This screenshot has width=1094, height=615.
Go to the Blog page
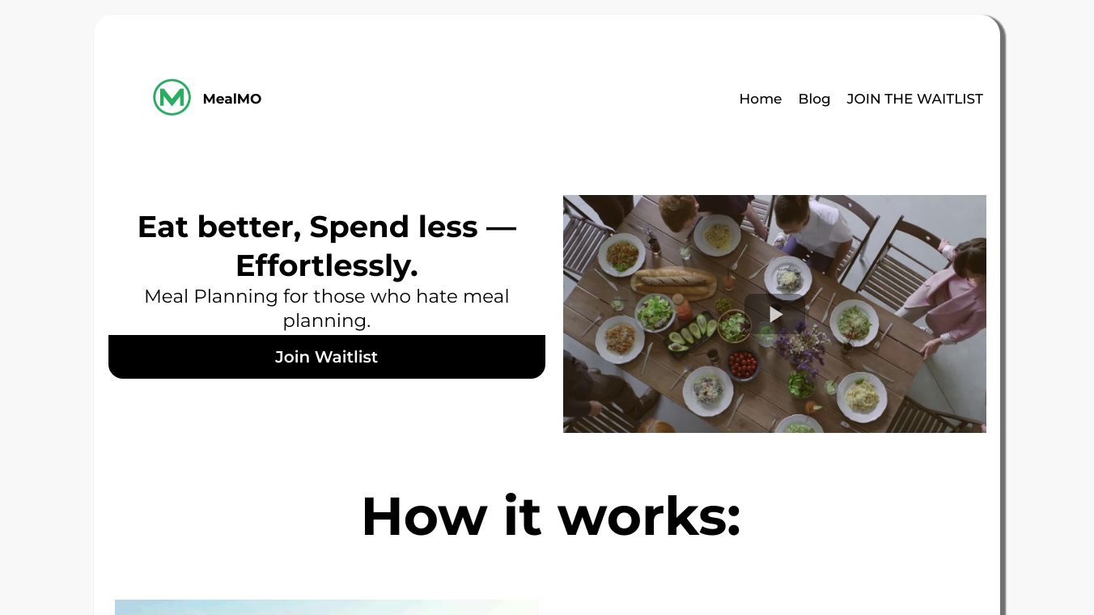pos(814,99)
